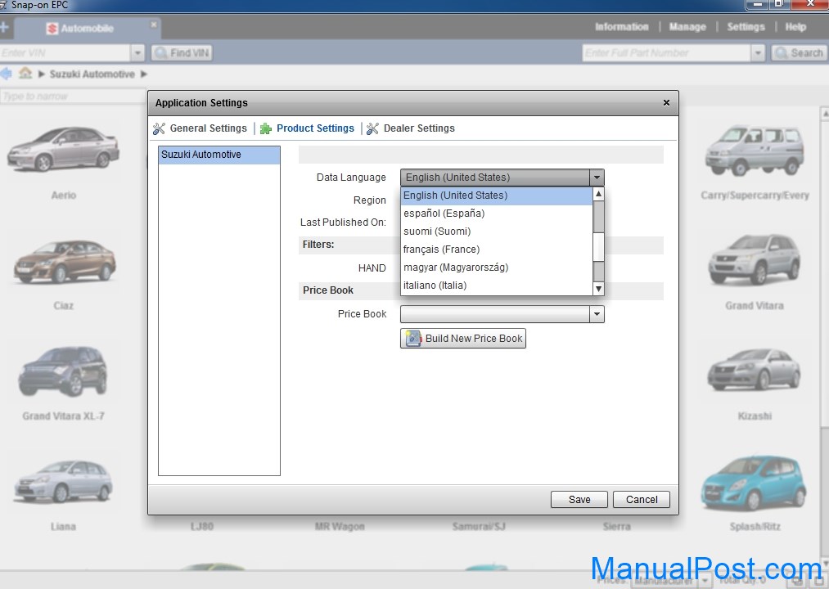Click the Type to narrow filter field
Image resolution: width=829 pixels, height=589 pixels.
(73, 97)
